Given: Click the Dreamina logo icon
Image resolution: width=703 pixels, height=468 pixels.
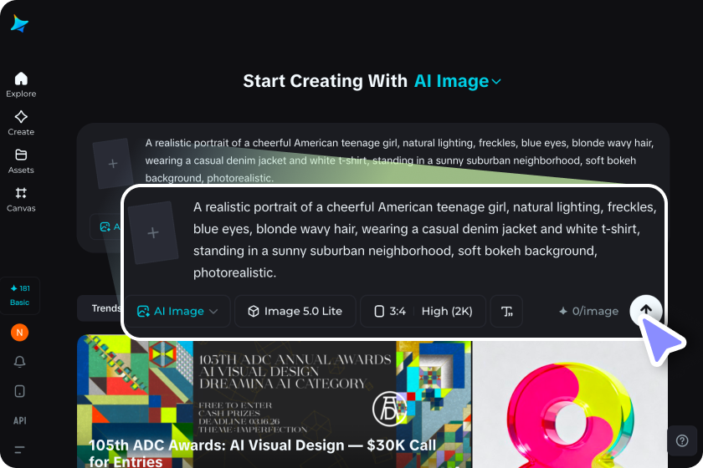Looking at the screenshot, I should 20,23.
